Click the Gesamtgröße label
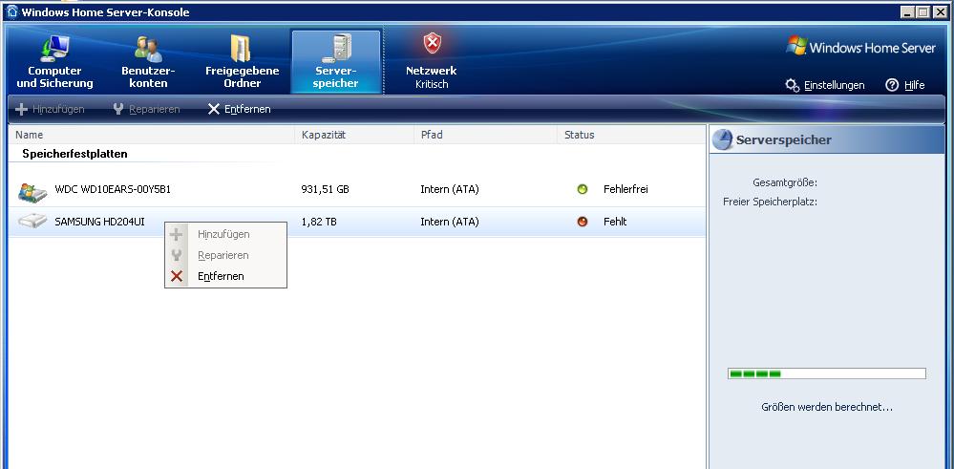The image size is (954, 469). [x=785, y=182]
